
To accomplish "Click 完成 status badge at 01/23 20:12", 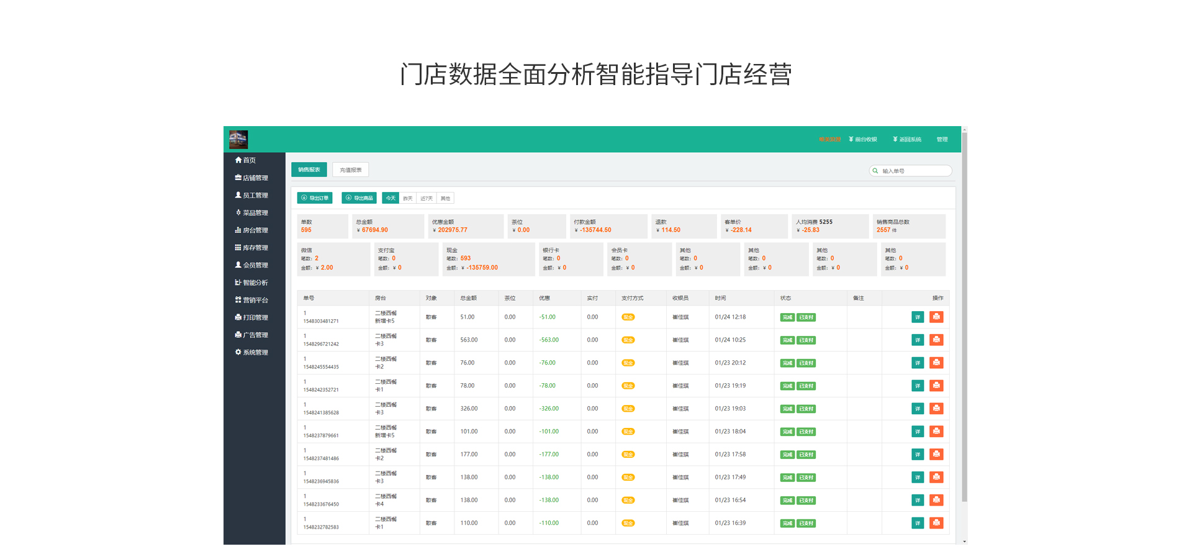I will (787, 363).
